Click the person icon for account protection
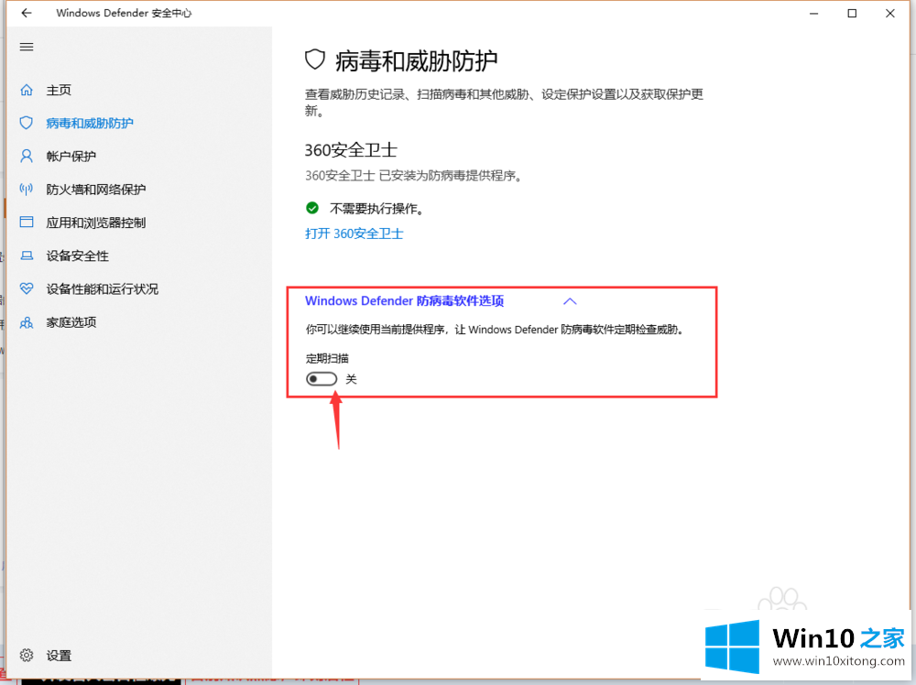 point(27,156)
